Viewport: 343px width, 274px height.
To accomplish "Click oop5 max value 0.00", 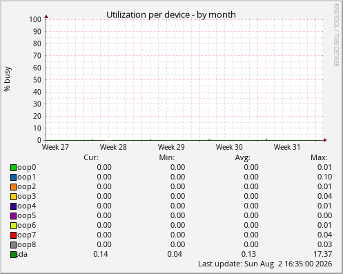I will coord(324,215).
